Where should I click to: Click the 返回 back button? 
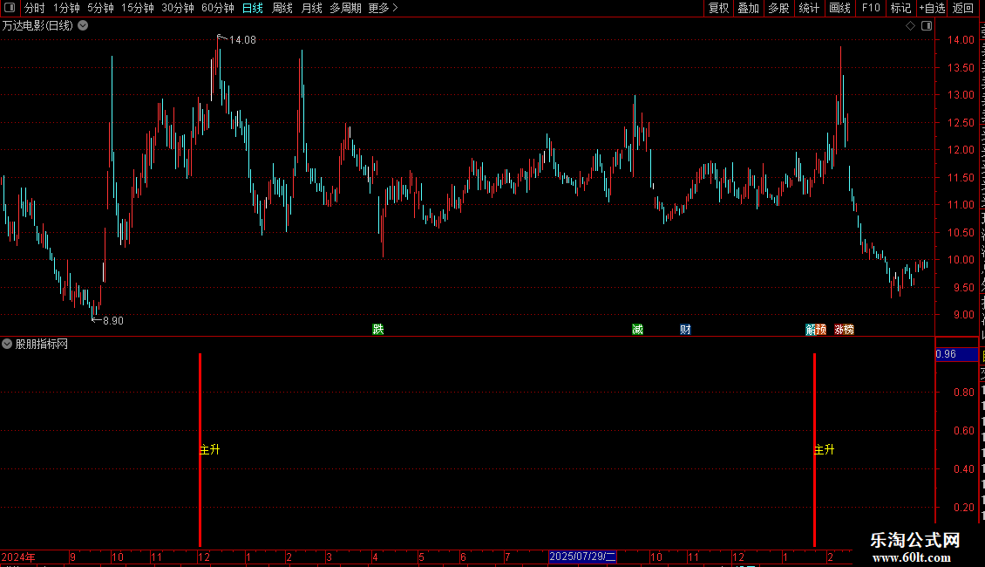click(963, 8)
